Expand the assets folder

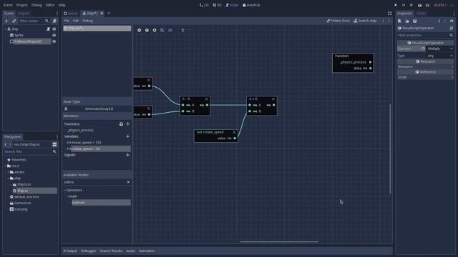coord(8,172)
